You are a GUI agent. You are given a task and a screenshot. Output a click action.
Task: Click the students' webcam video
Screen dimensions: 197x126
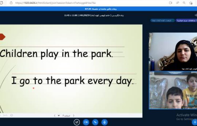pos(173,91)
